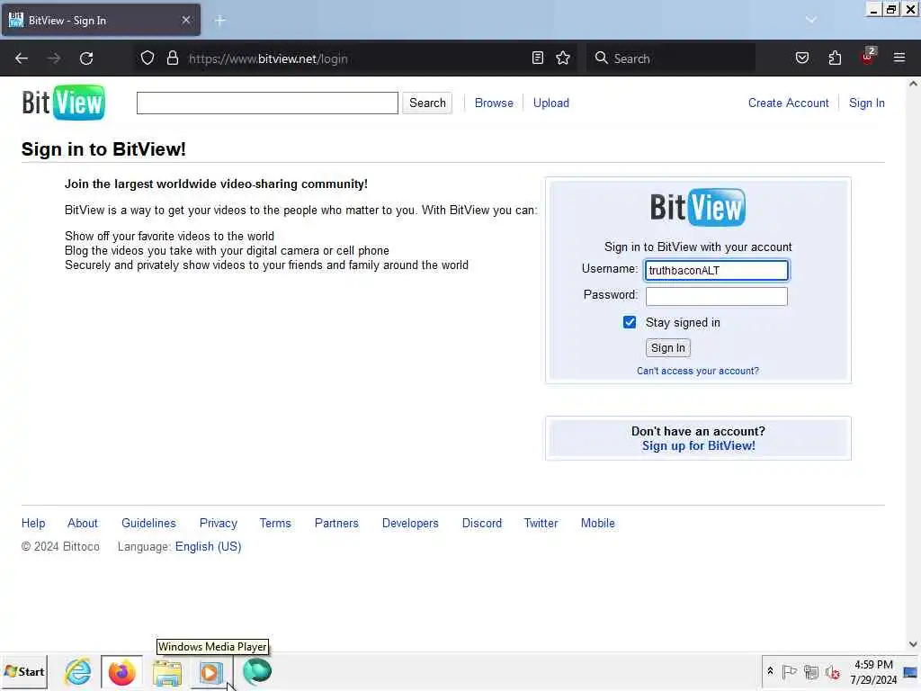The image size is (921, 691).
Task: Open the Twitter footer link
Action: click(x=541, y=523)
